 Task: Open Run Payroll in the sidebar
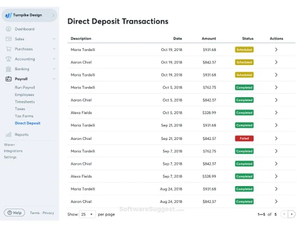[25, 88]
